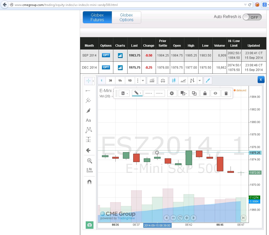Screen dimensions: 269x235
Task: Select the Aa text annotation tool
Action: (88, 120)
